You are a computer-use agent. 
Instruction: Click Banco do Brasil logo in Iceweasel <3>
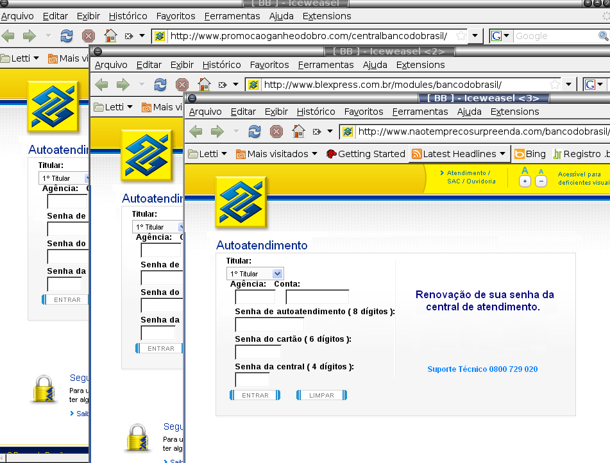click(x=241, y=202)
